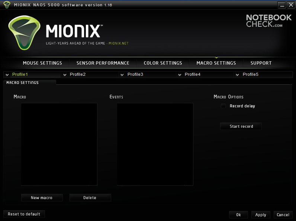
Task: Select Profile3 label
Action: click(x=135, y=75)
